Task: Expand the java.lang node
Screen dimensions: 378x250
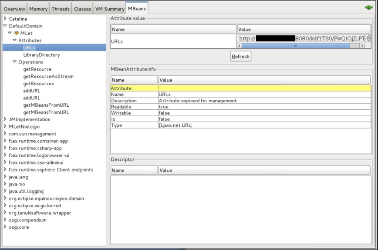Action: coord(5,176)
